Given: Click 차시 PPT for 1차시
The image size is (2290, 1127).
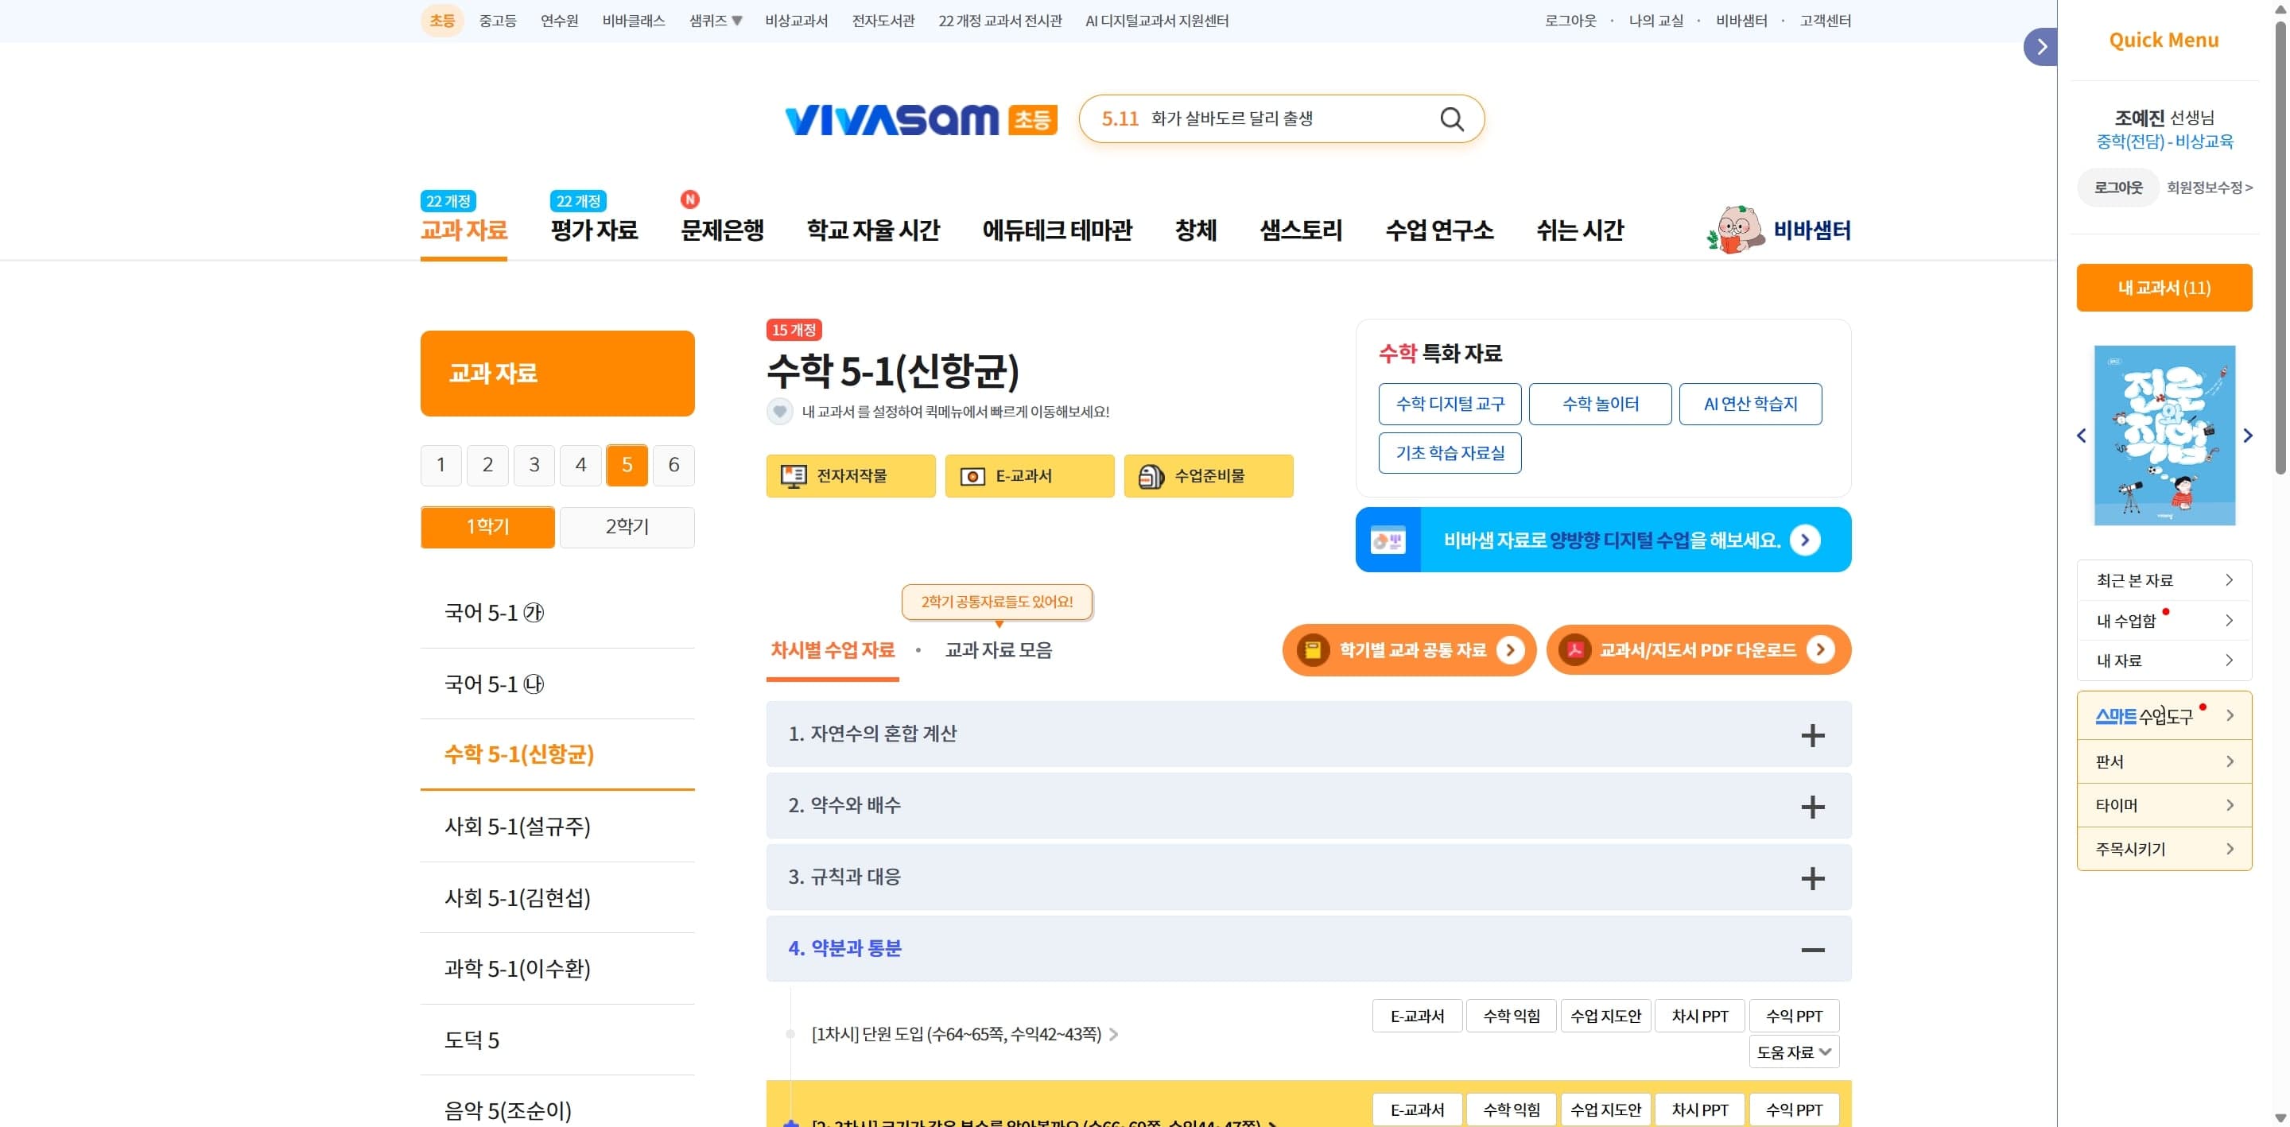Looking at the screenshot, I should [x=1700, y=1016].
